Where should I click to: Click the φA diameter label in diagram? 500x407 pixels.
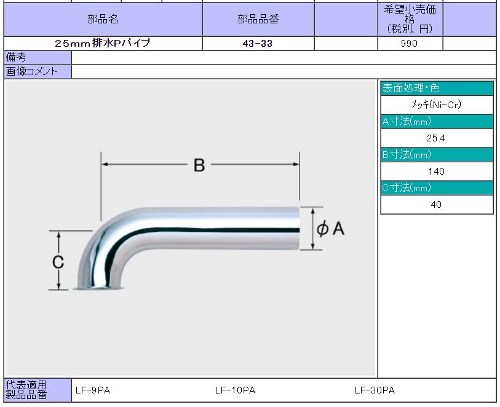pos(331,229)
